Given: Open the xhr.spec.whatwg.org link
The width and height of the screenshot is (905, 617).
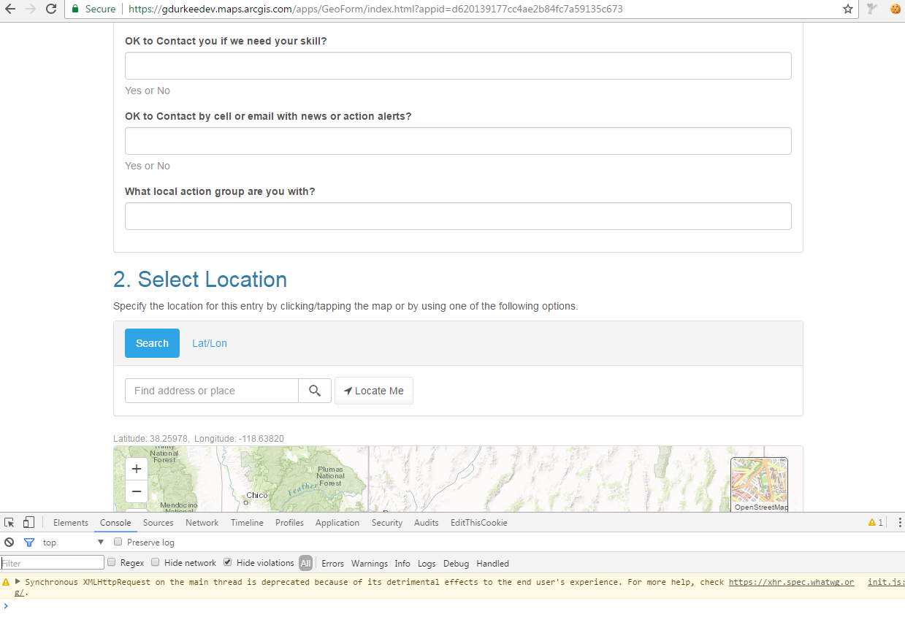Looking at the screenshot, I should pyautogui.click(x=791, y=583).
